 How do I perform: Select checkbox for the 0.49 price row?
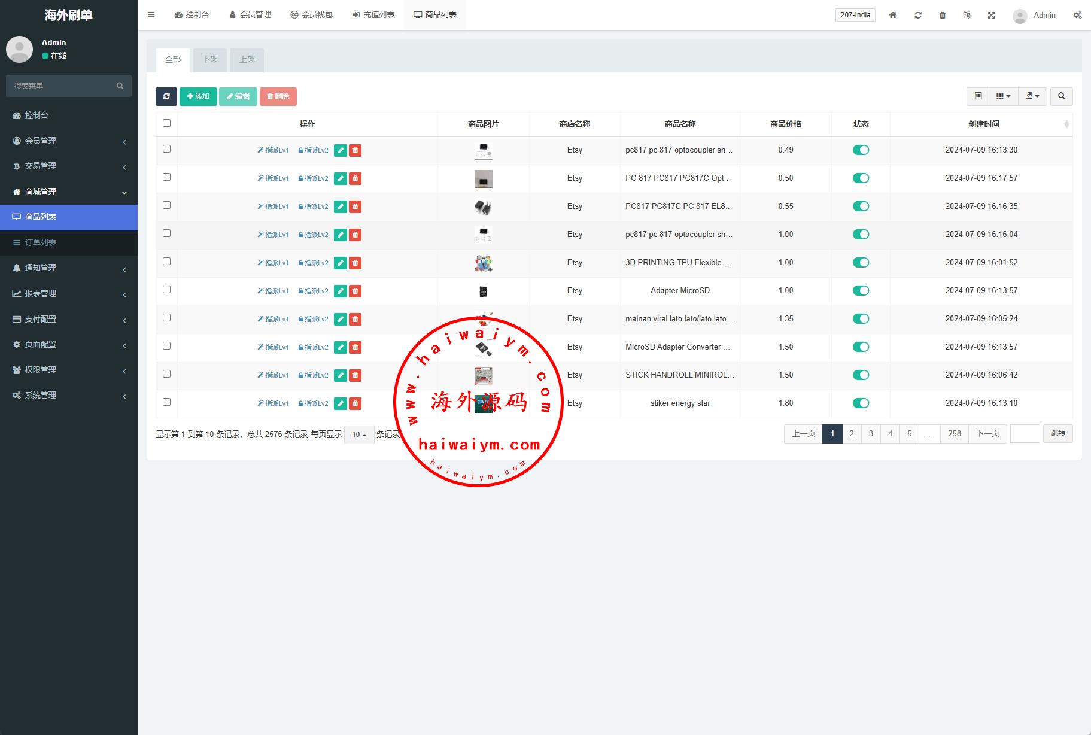point(166,149)
